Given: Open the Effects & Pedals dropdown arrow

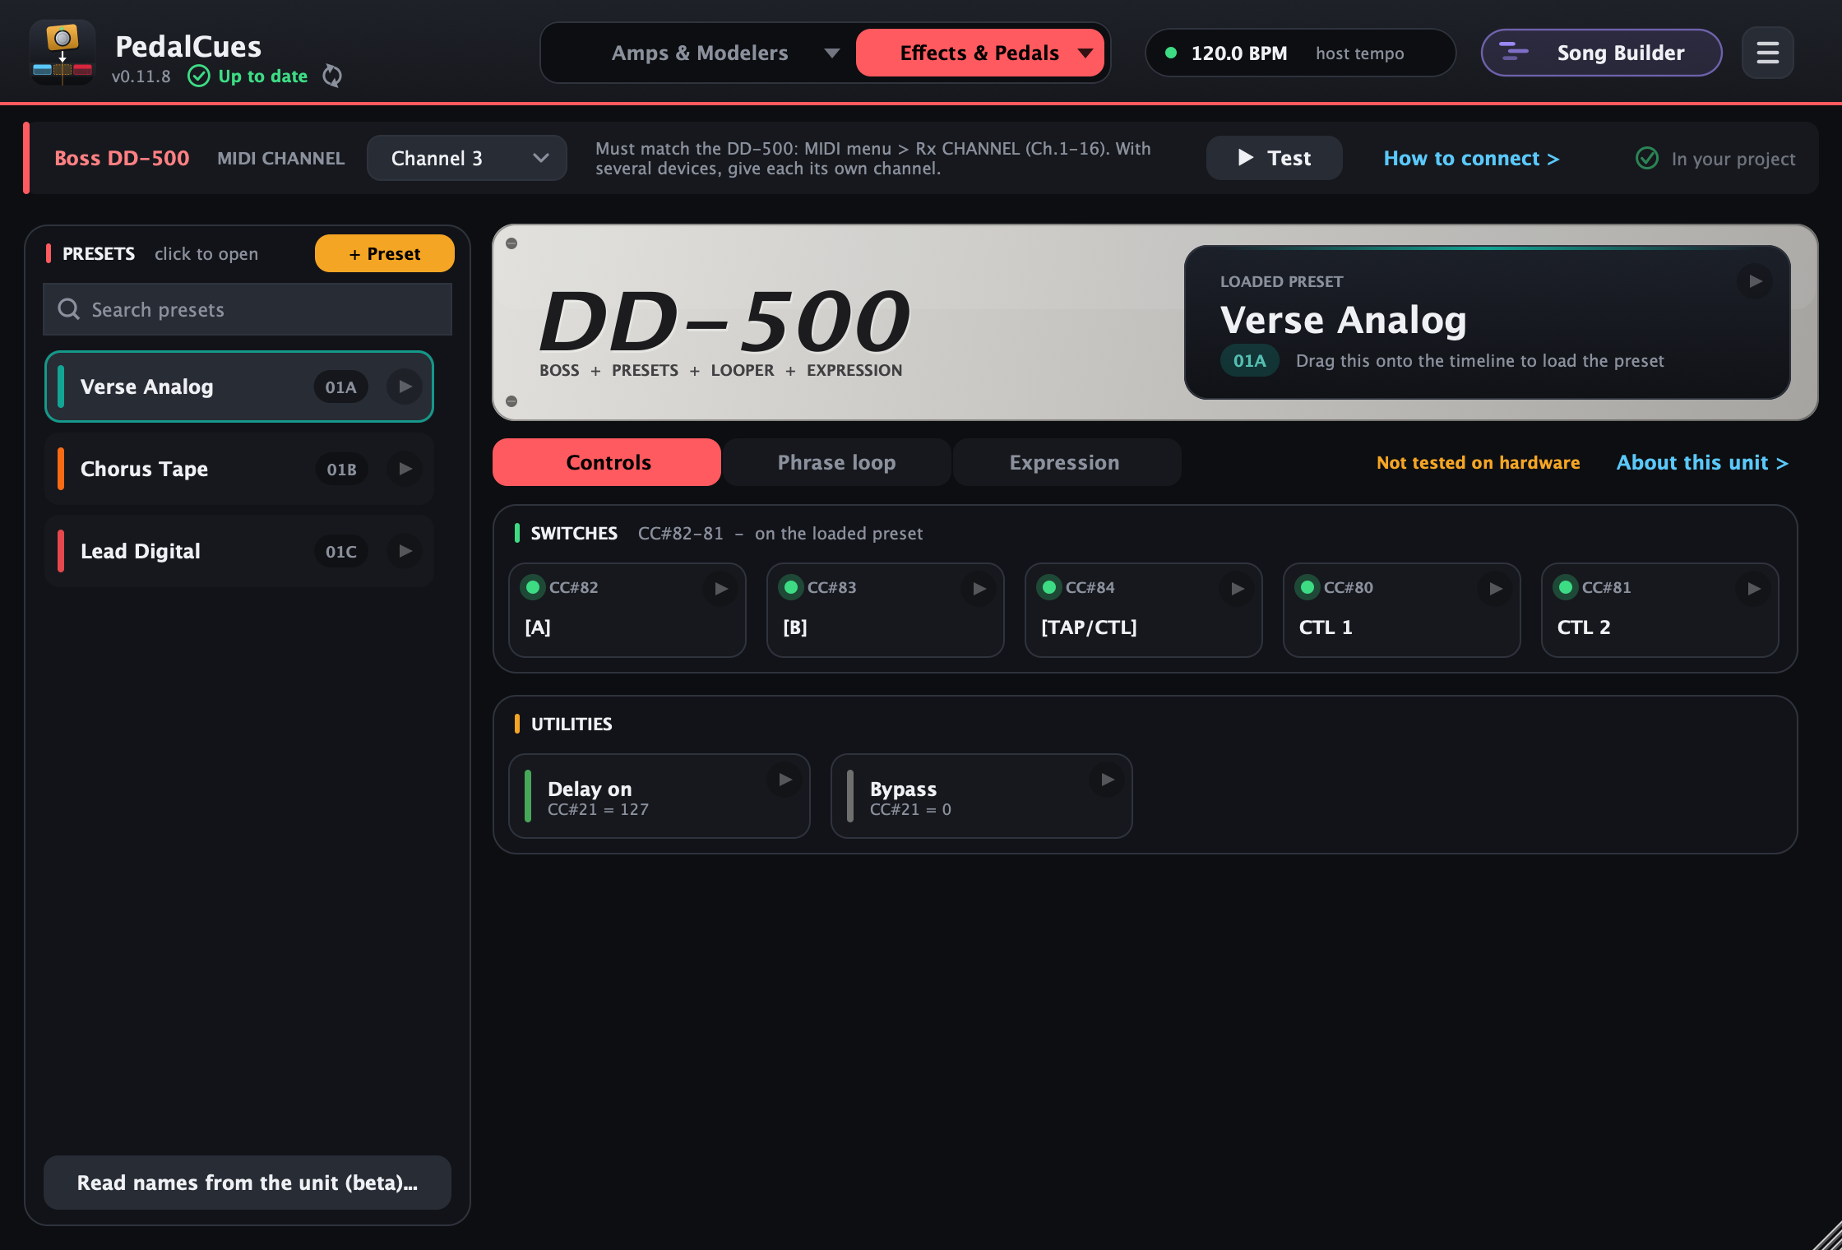Looking at the screenshot, I should tap(1085, 53).
